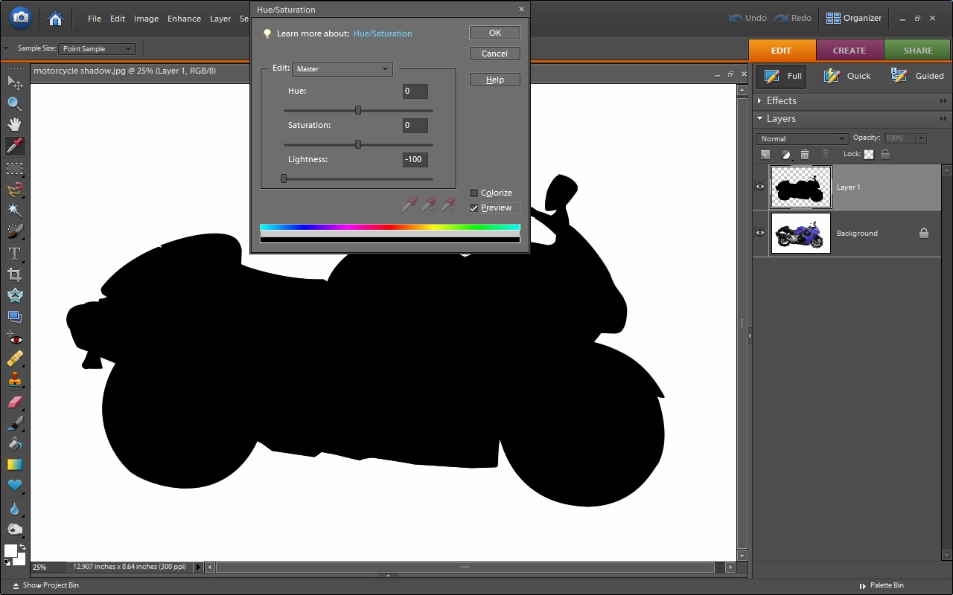Image resolution: width=953 pixels, height=595 pixels.
Task: Select the Crop tool
Action: (x=14, y=274)
